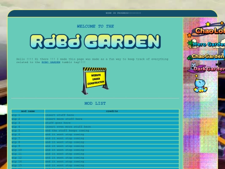Click the 'insert even more stuff here' cell
This screenshot has width=225, height=169.
coord(112,127)
